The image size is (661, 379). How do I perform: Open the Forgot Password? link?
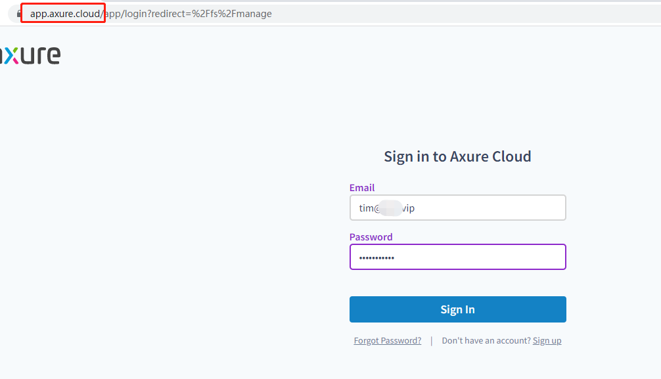click(x=388, y=341)
